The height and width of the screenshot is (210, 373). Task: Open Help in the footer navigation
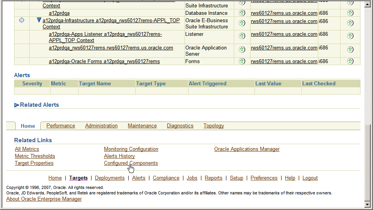290,178
